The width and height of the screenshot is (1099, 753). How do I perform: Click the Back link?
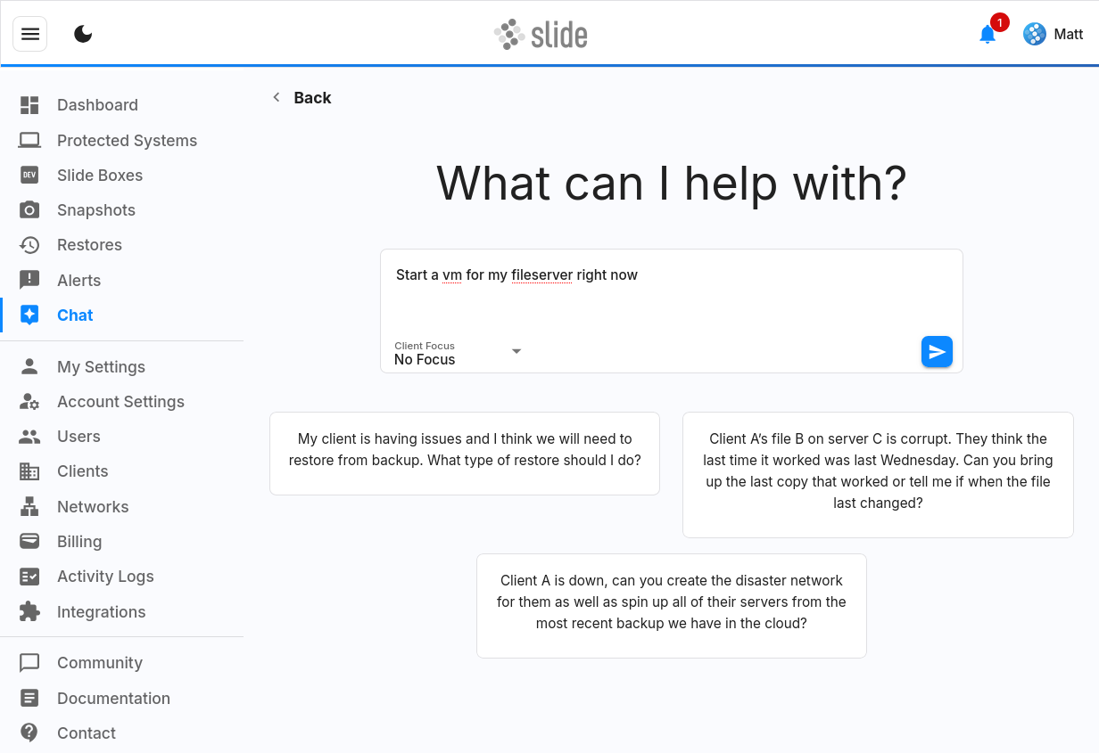[x=302, y=98]
